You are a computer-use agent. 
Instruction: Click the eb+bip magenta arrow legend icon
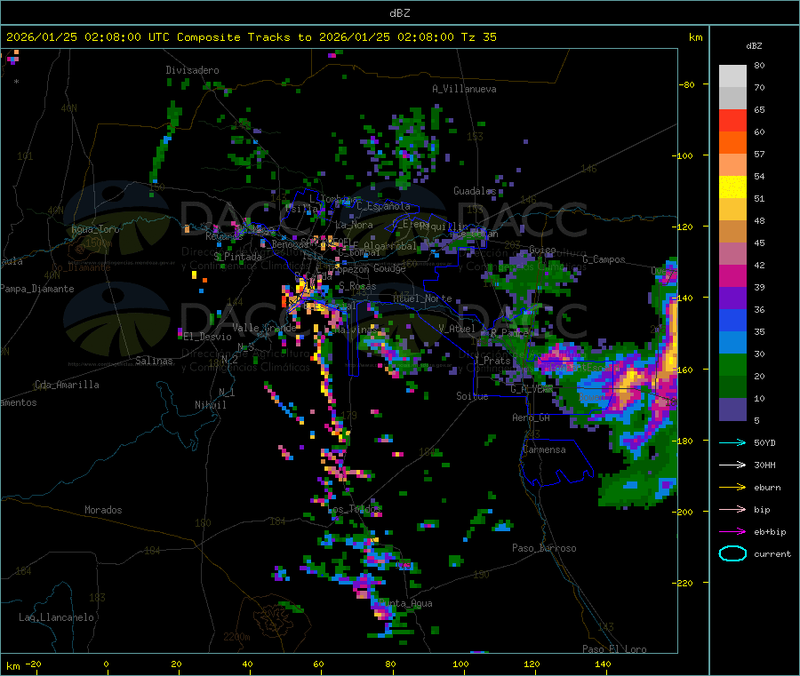tap(732, 532)
